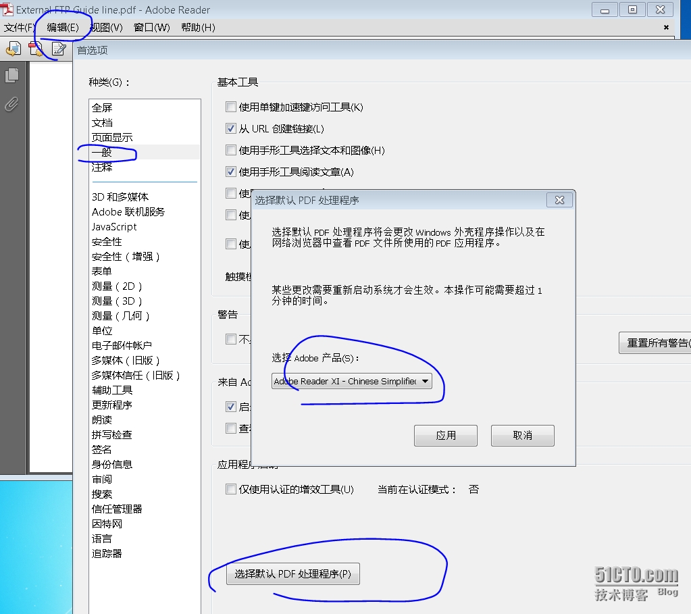Enable 使用手形工具选择文本和图像(H)

pos(230,150)
